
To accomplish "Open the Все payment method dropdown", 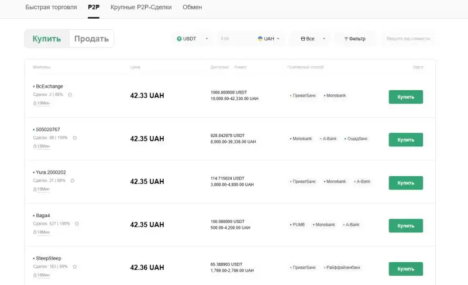I will pyautogui.click(x=310, y=39).
